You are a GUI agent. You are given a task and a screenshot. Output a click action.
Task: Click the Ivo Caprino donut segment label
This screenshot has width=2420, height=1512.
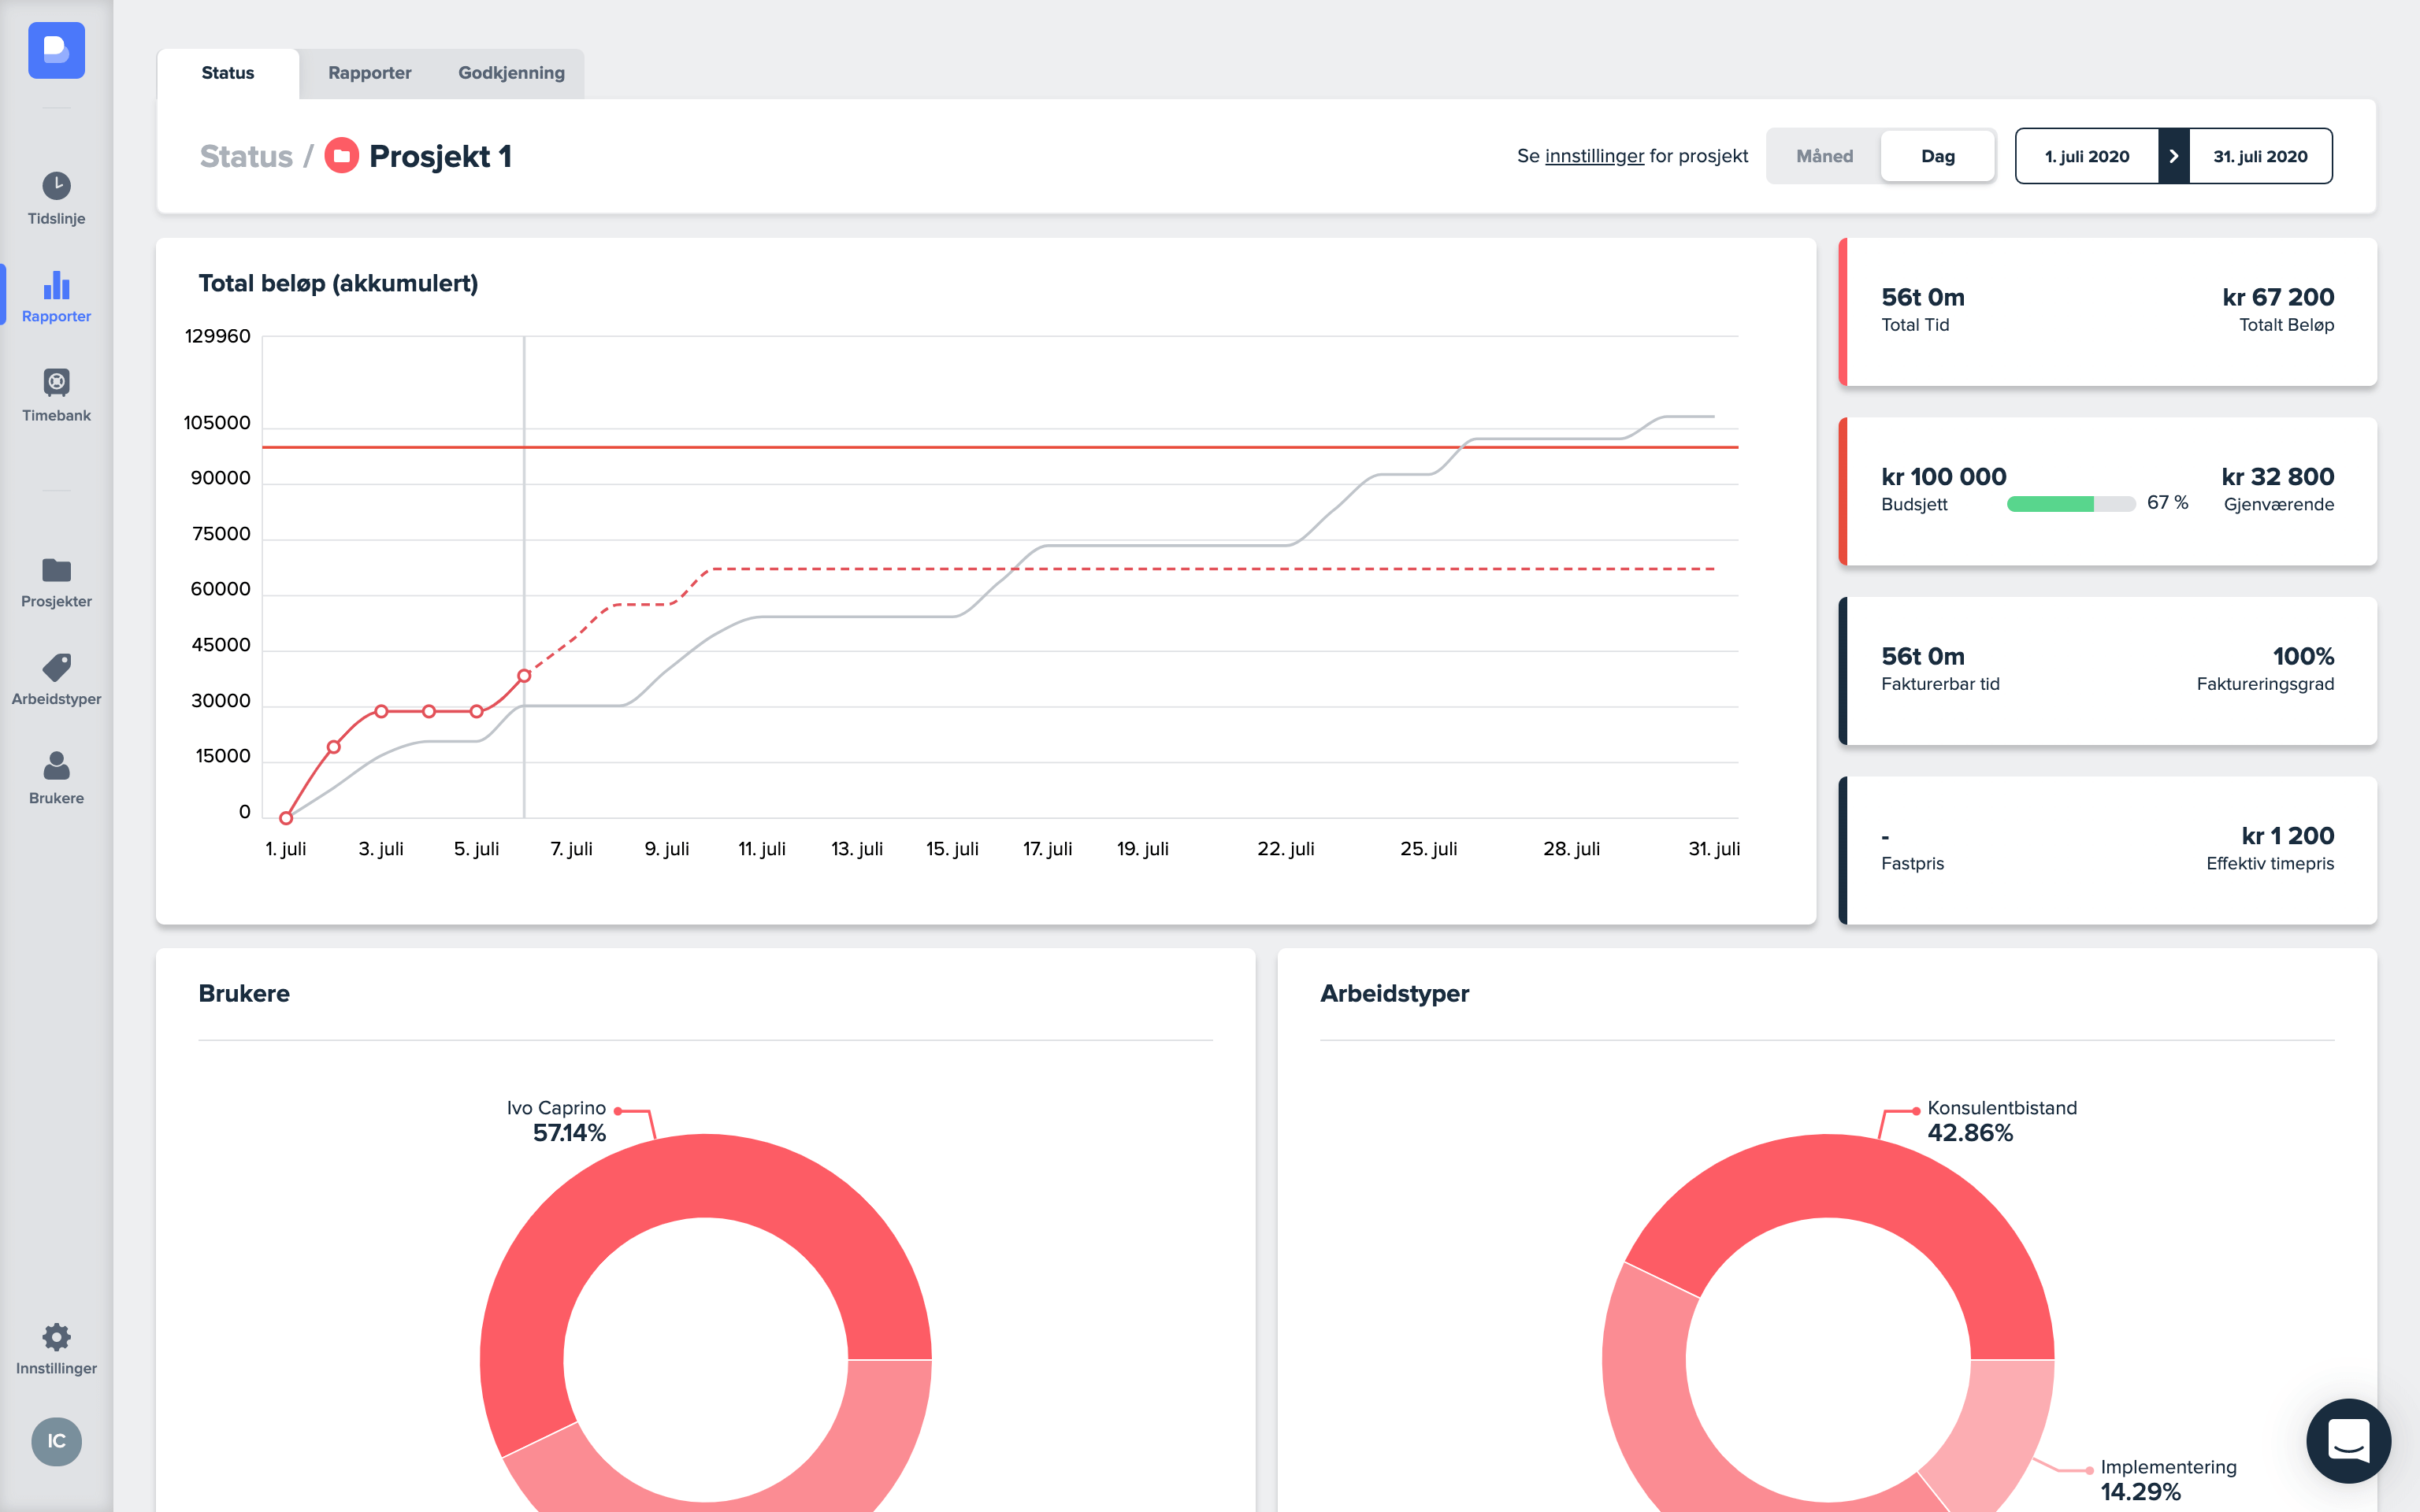point(556,1120)
